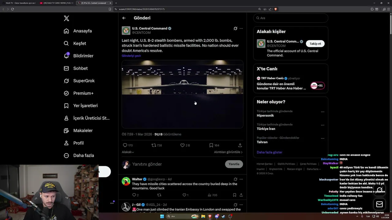Viewport: 392px width, 220px height.
Task: Click Daha fazla göster link
Action: (269, 152)
